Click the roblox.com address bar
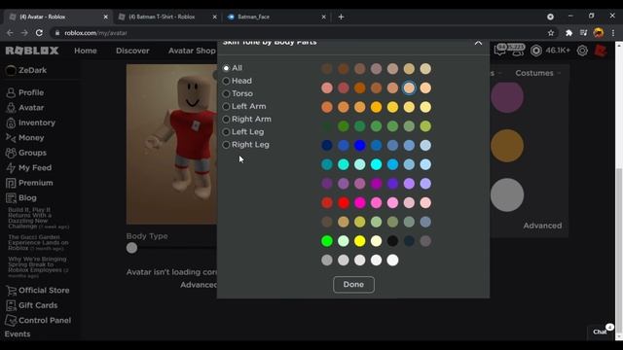 (298, 33)
